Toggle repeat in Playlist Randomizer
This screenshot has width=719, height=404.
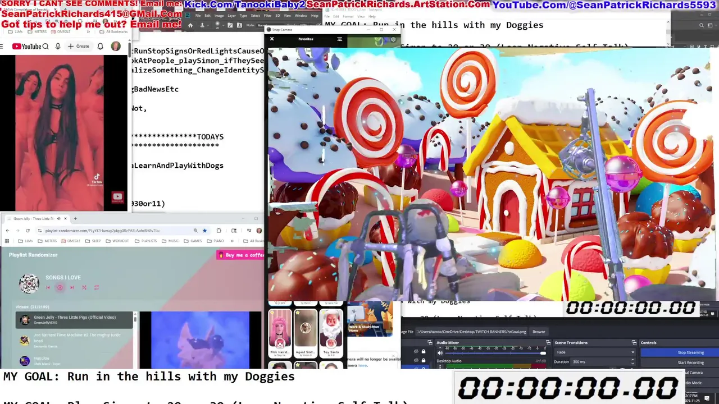(97, 287)
